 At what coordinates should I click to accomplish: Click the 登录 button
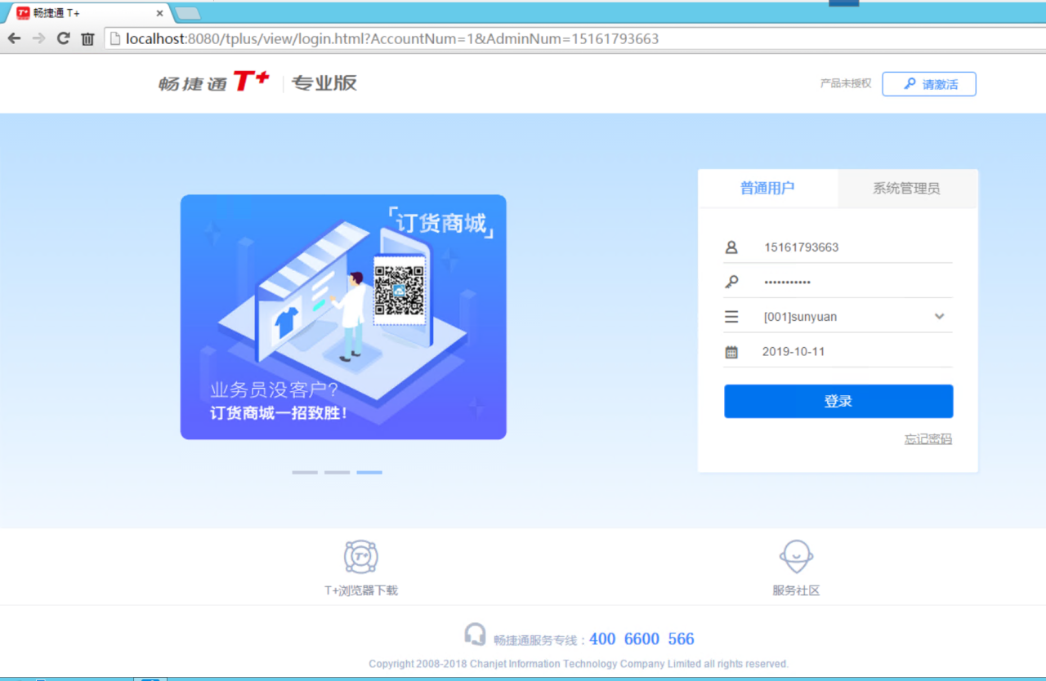click(838, 401)
